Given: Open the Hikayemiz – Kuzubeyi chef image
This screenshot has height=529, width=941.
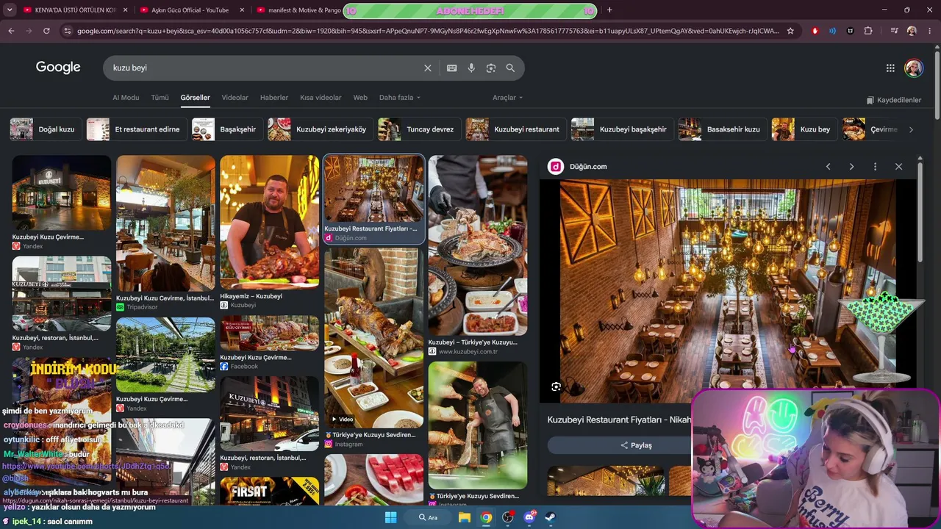Looking at the screenshot, I should 270,222.
